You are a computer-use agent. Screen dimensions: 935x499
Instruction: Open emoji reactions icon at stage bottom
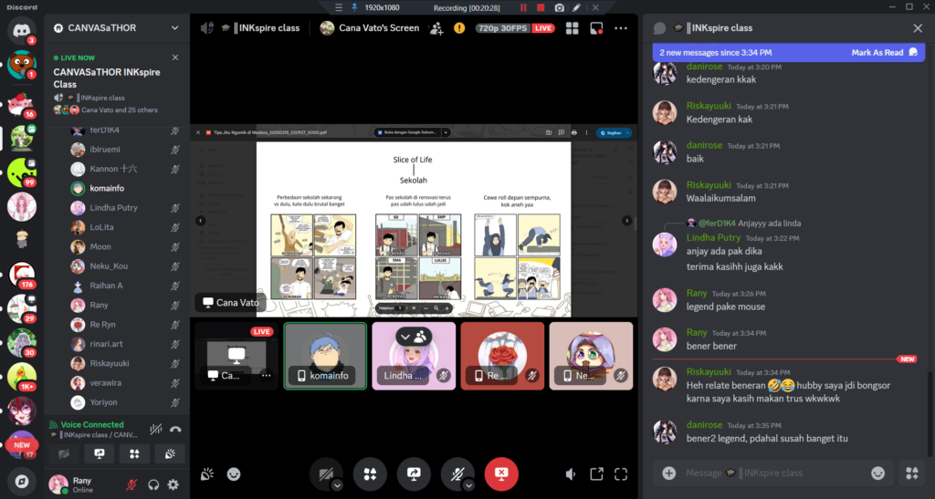[x=234, y=474]
